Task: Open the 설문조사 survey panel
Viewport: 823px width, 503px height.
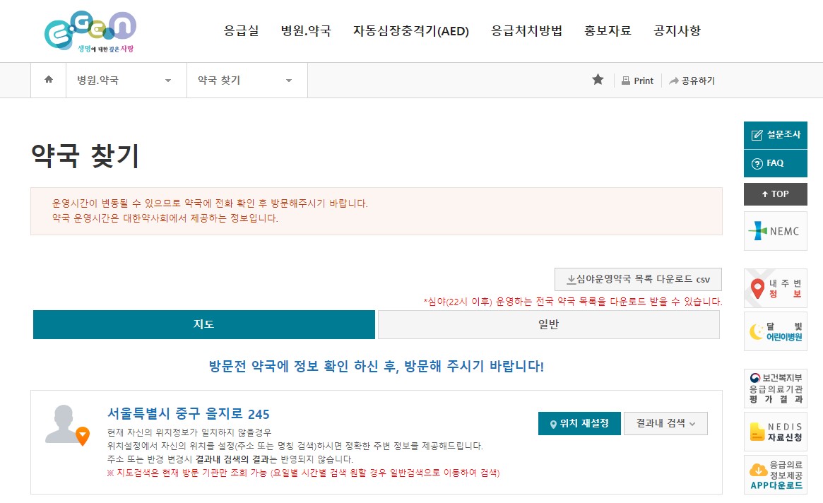Action: pos(775,136)
